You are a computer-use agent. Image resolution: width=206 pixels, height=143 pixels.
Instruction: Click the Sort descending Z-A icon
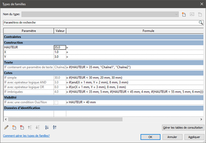pyautogui.click(x=54, y=127)
